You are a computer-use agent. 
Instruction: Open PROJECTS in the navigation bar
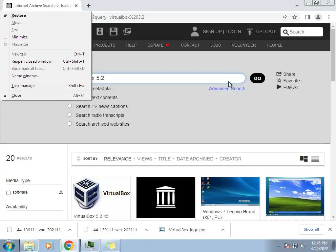tap(105, 45)
